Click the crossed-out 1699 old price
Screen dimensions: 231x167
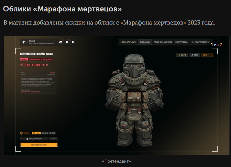pos(36,133)
